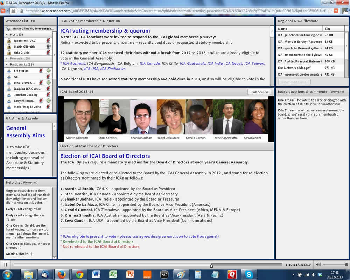
Task: Click Full Screen on ICAI Board pod
Action: [x=260, y=92]
